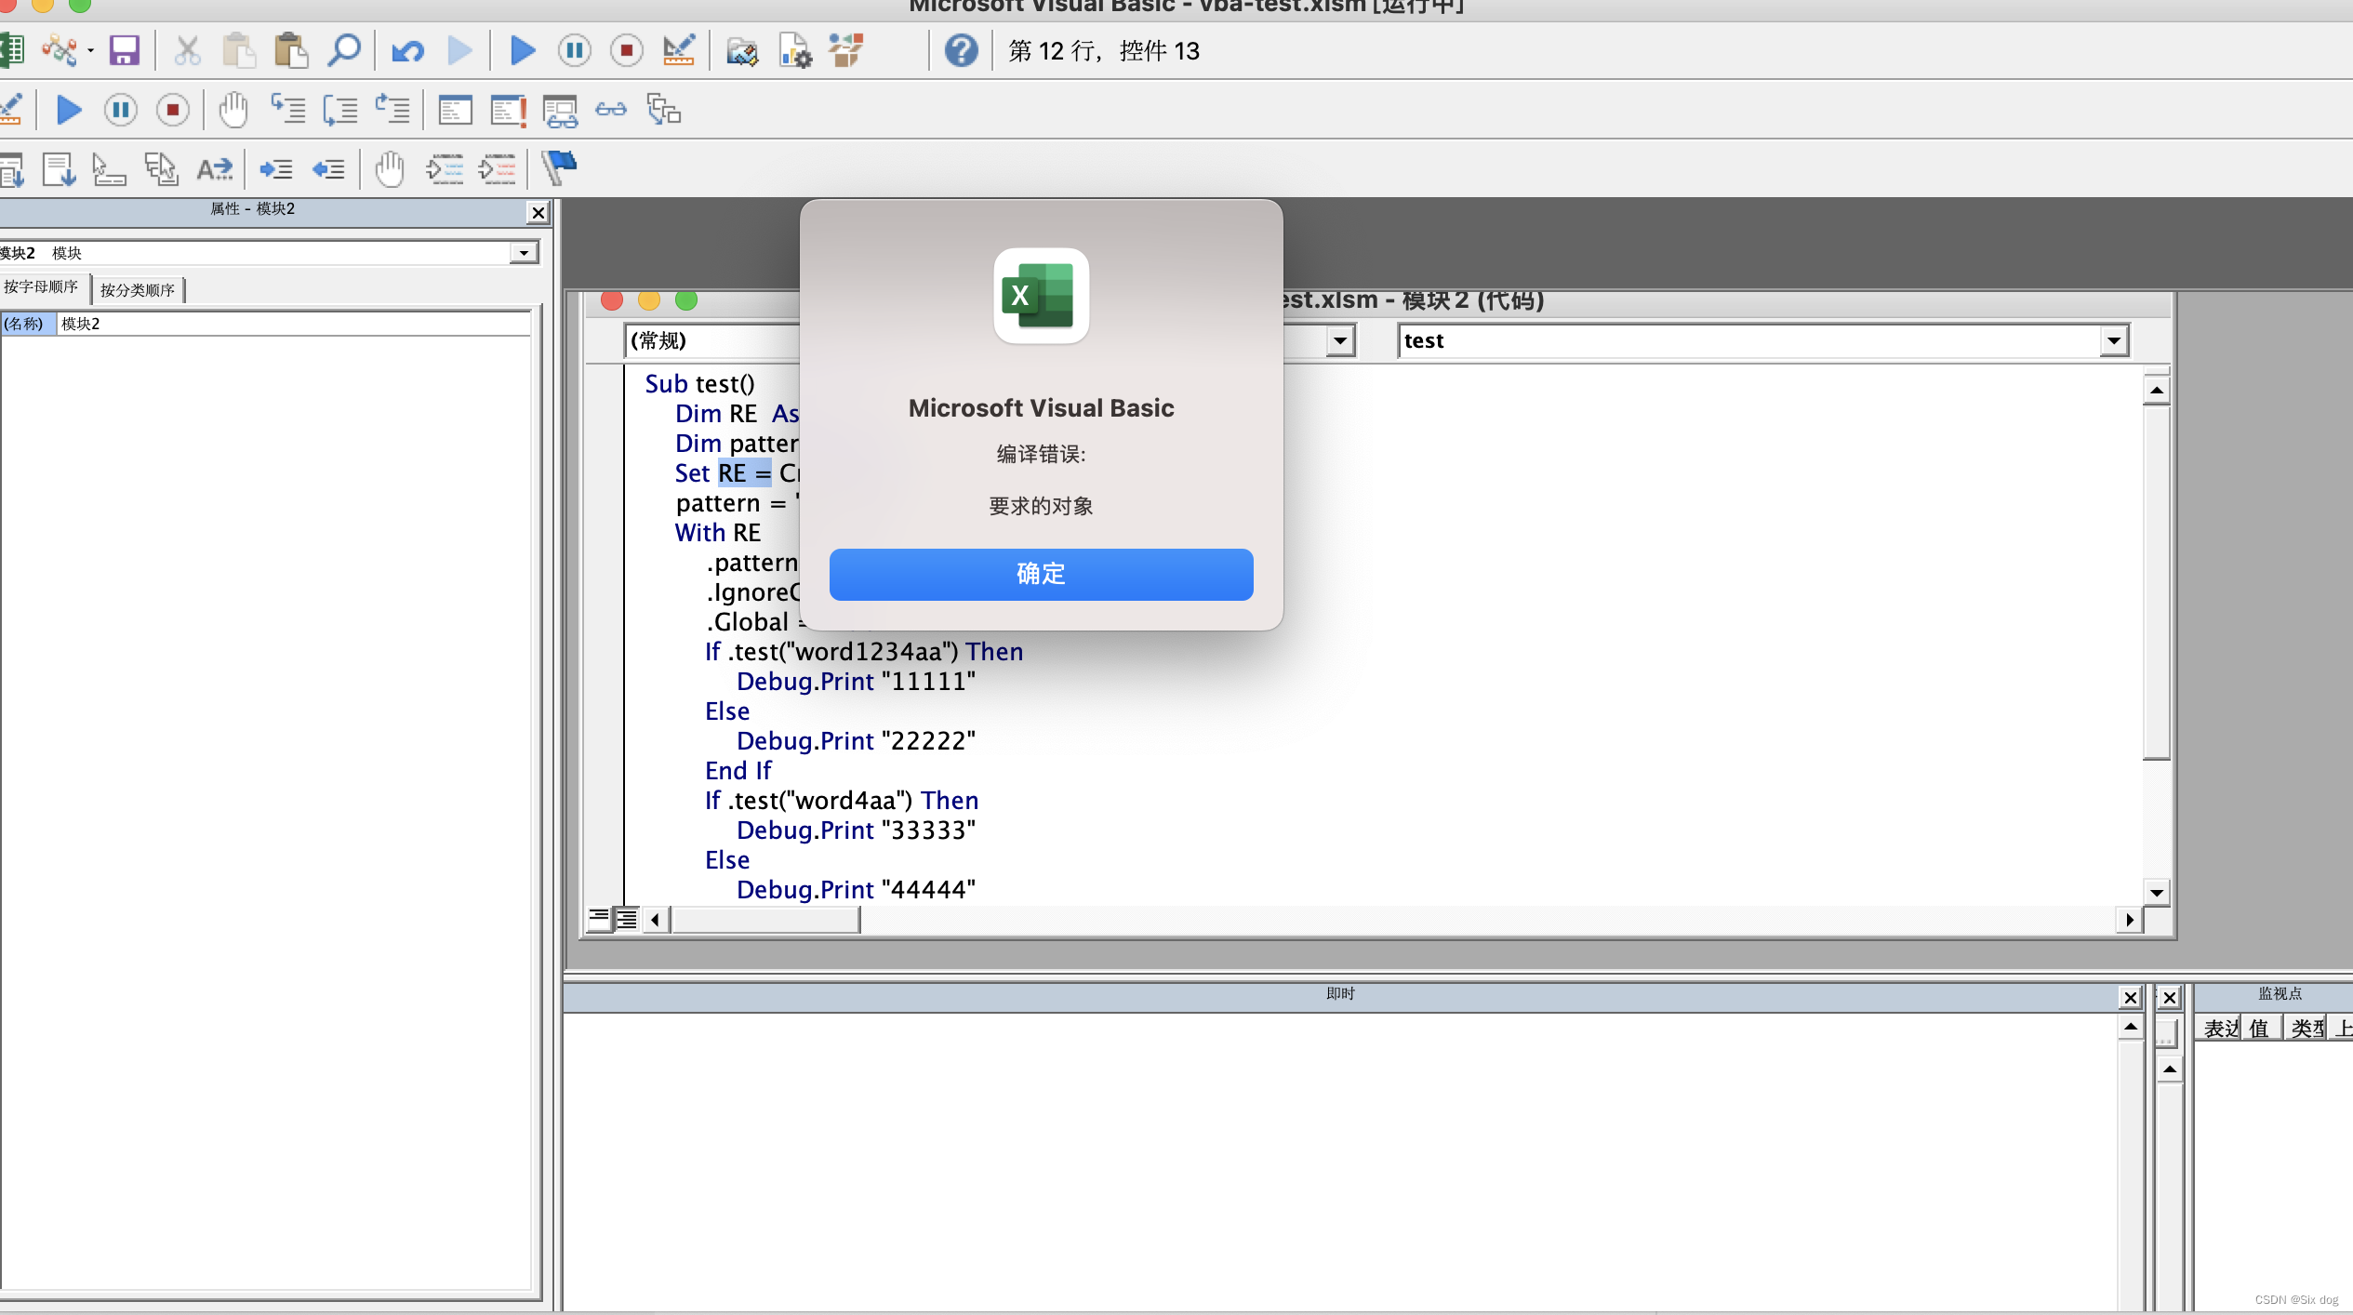Screen dimensions: 2353x1315
Task: Click the Complete Word icon in edit toolbar
Action: click(x=214, y=169)
